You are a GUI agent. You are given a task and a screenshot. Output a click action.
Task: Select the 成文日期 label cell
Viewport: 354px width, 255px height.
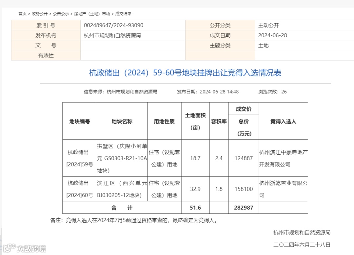(220, 35)
